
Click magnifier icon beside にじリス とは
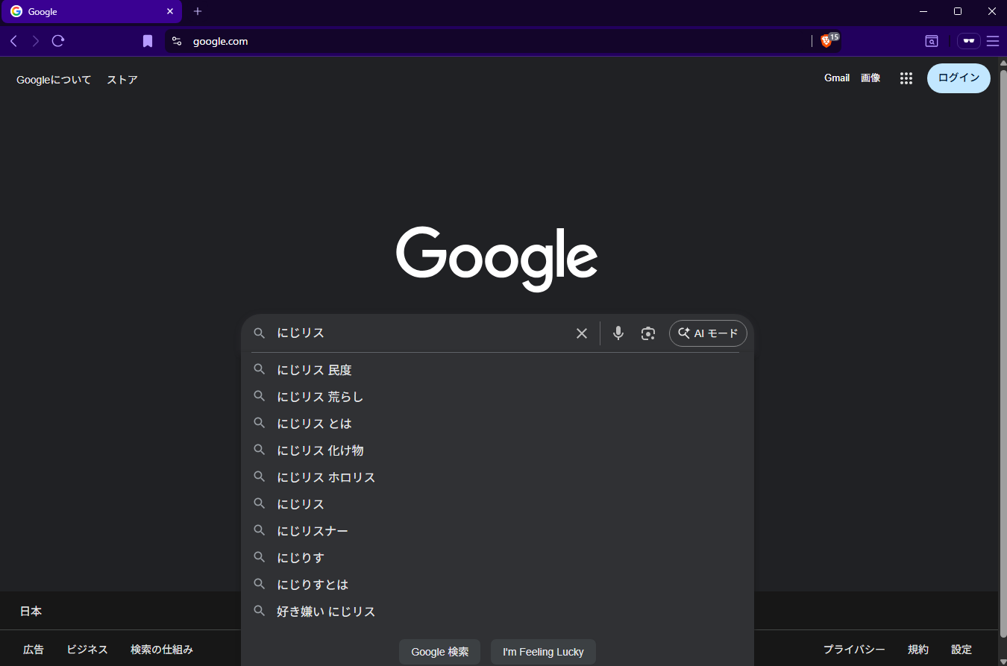[x=259, y=423]
